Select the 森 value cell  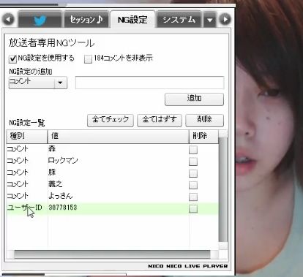pyautogui.click(x=119, y=149)
